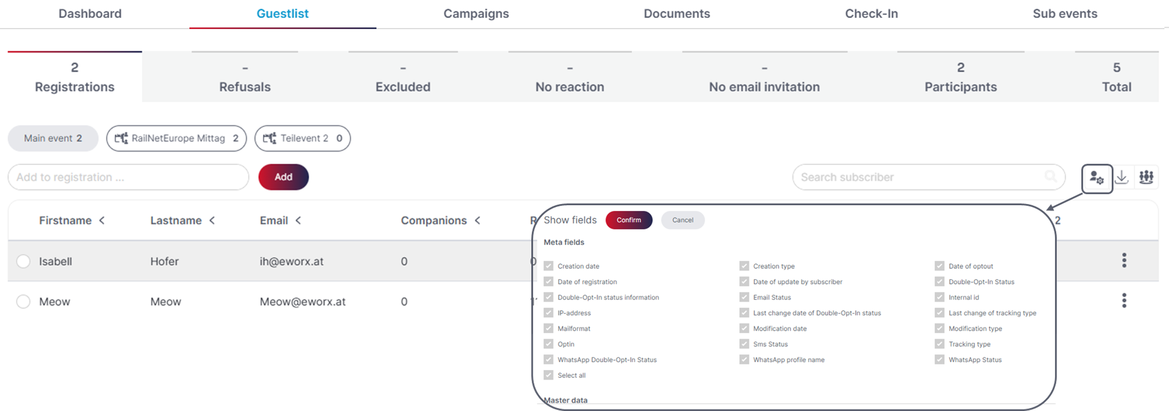Toggle the Creation date checkbox
This screenshot has width=1169, height=411.
tap(548, 266)
